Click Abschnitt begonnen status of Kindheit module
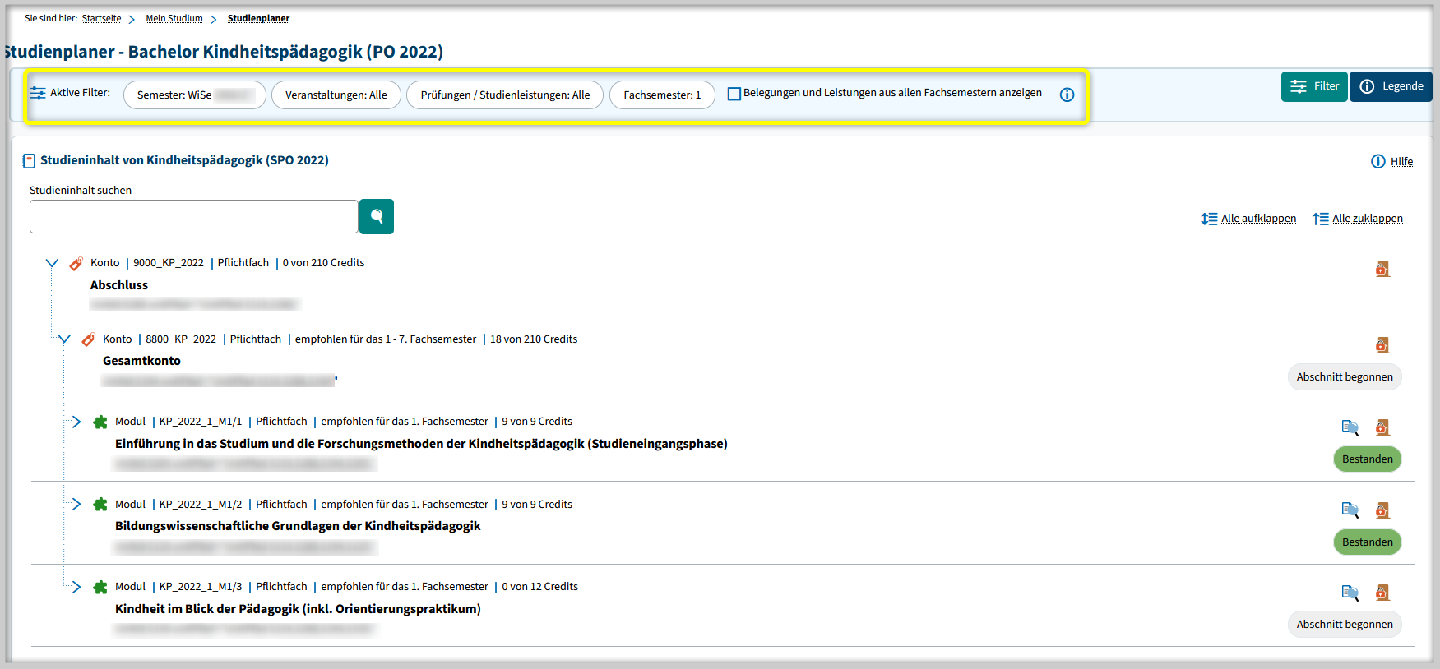Screen dimensions: 1440x669 1345,624
